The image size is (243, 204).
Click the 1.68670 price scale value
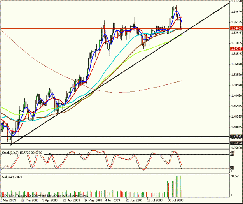click(236, 12)
